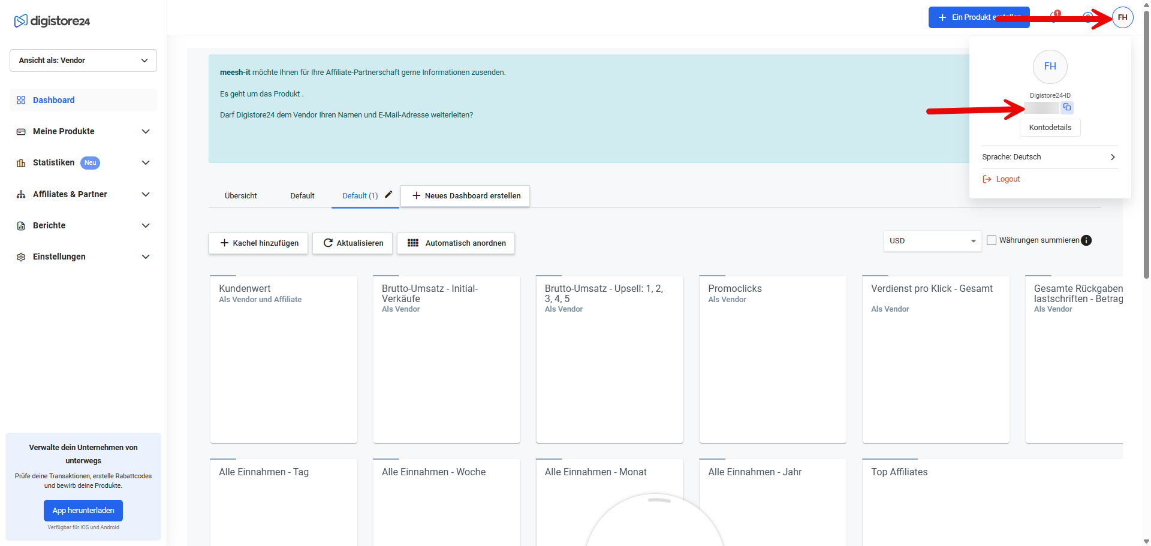Click Alle Einnahmen - Monat tile title
This screenshot has height=546, width=1151.
[595, 472]
